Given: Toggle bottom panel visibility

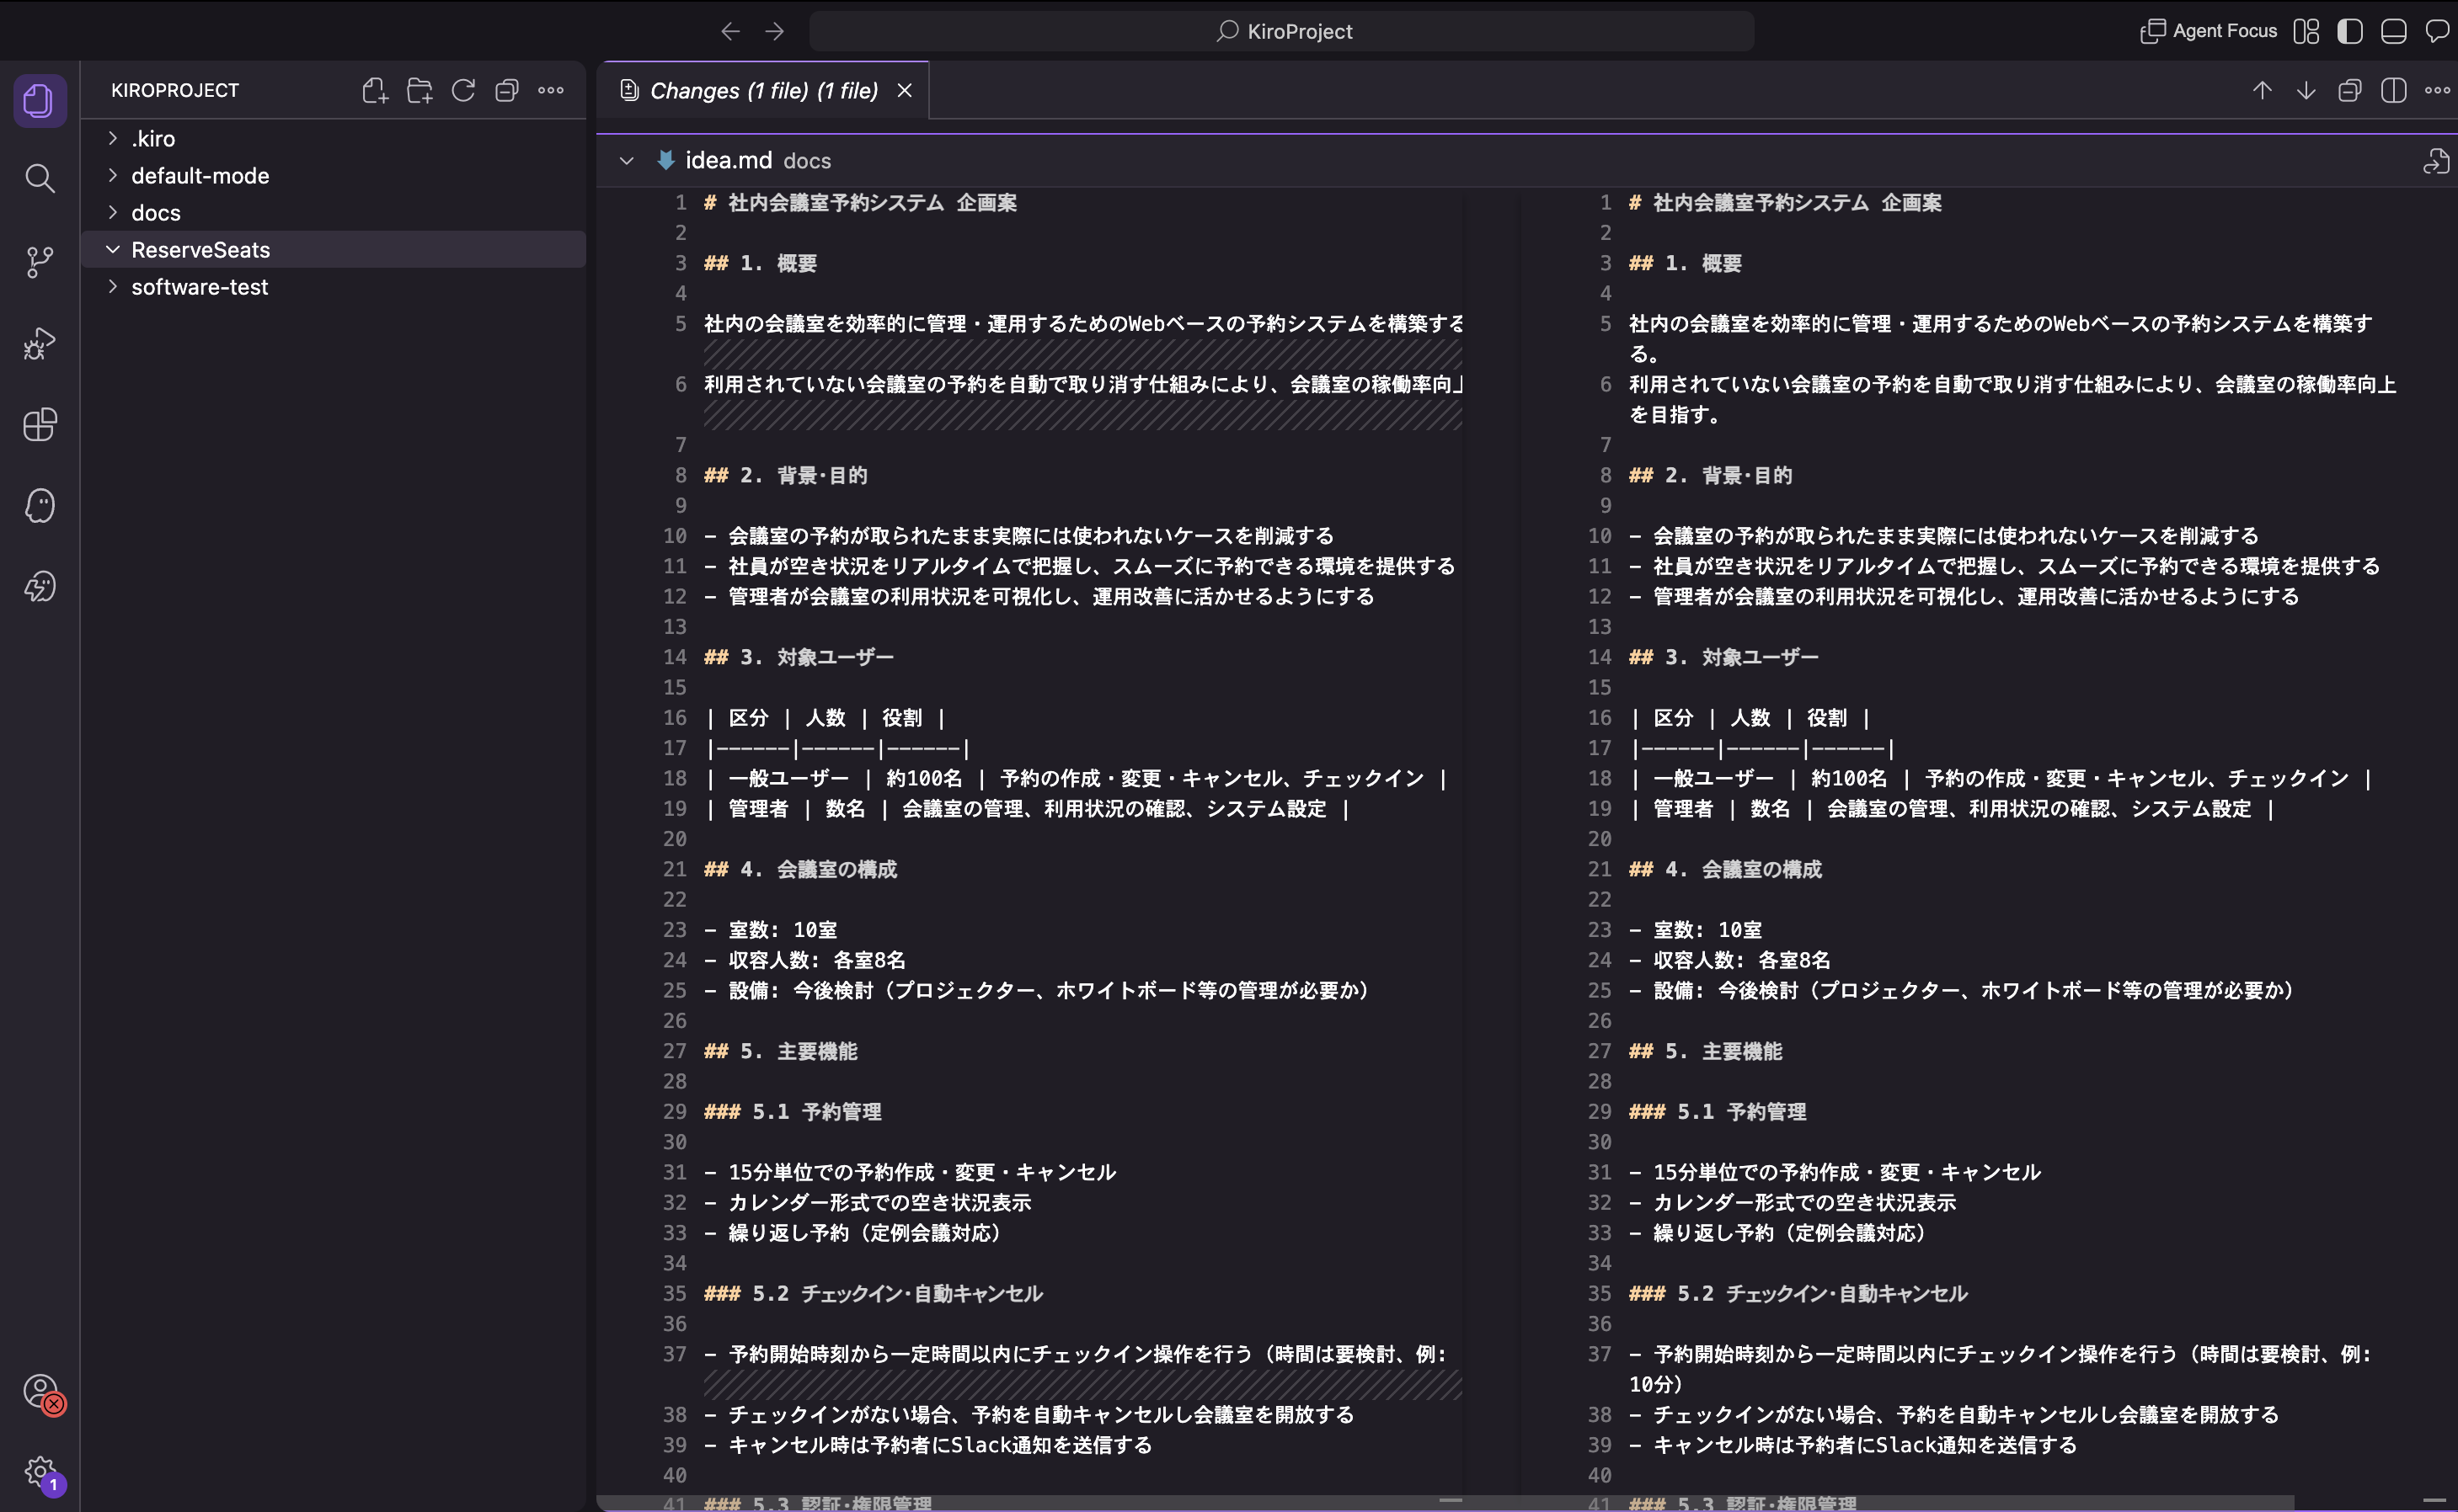Looking at the screenshot, I should pos(2394,31).
